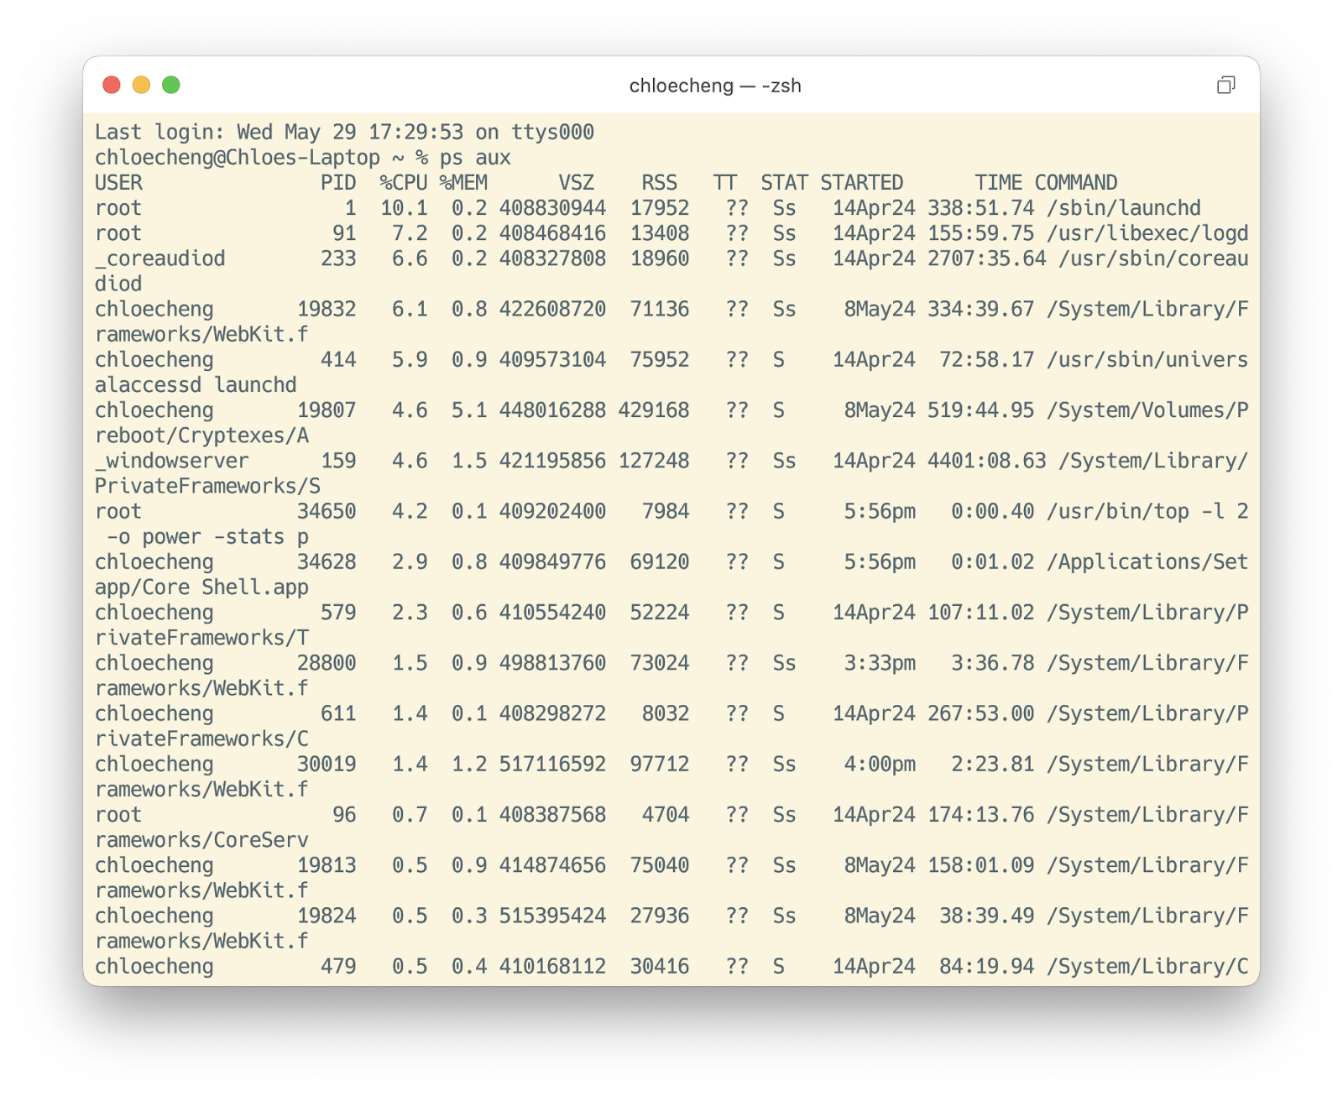
Task: Select the STARTED column header
Action: pos(863,182)
